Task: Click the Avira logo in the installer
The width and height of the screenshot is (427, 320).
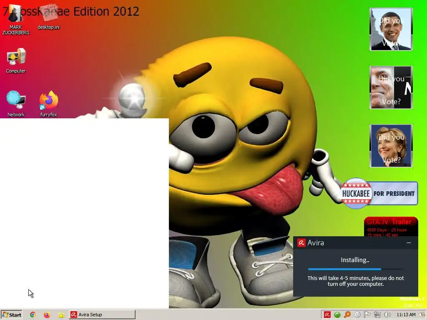Action: point(301,243)
